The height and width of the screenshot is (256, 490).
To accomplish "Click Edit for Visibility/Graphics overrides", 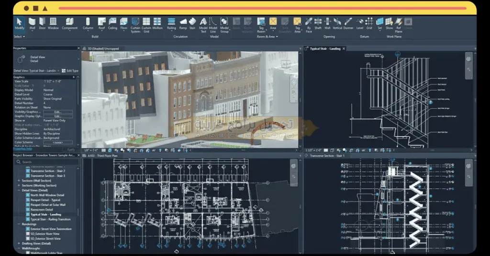I will tap(58, 112).
